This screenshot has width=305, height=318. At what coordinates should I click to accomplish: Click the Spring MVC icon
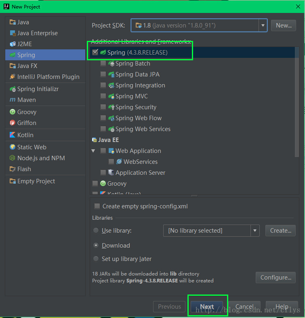tap(111, 96)
